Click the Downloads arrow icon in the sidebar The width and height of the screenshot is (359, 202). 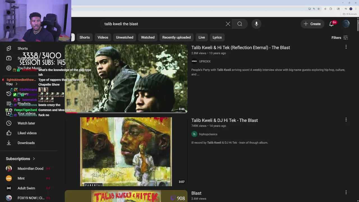click(9, 143)
